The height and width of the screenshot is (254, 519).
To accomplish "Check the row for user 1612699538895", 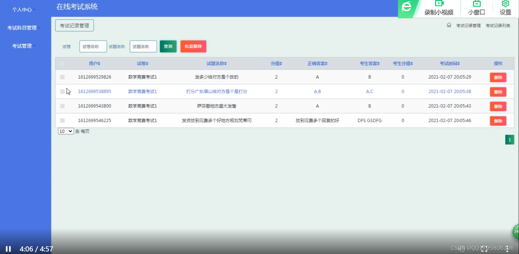I will click(x=62, y=92).
